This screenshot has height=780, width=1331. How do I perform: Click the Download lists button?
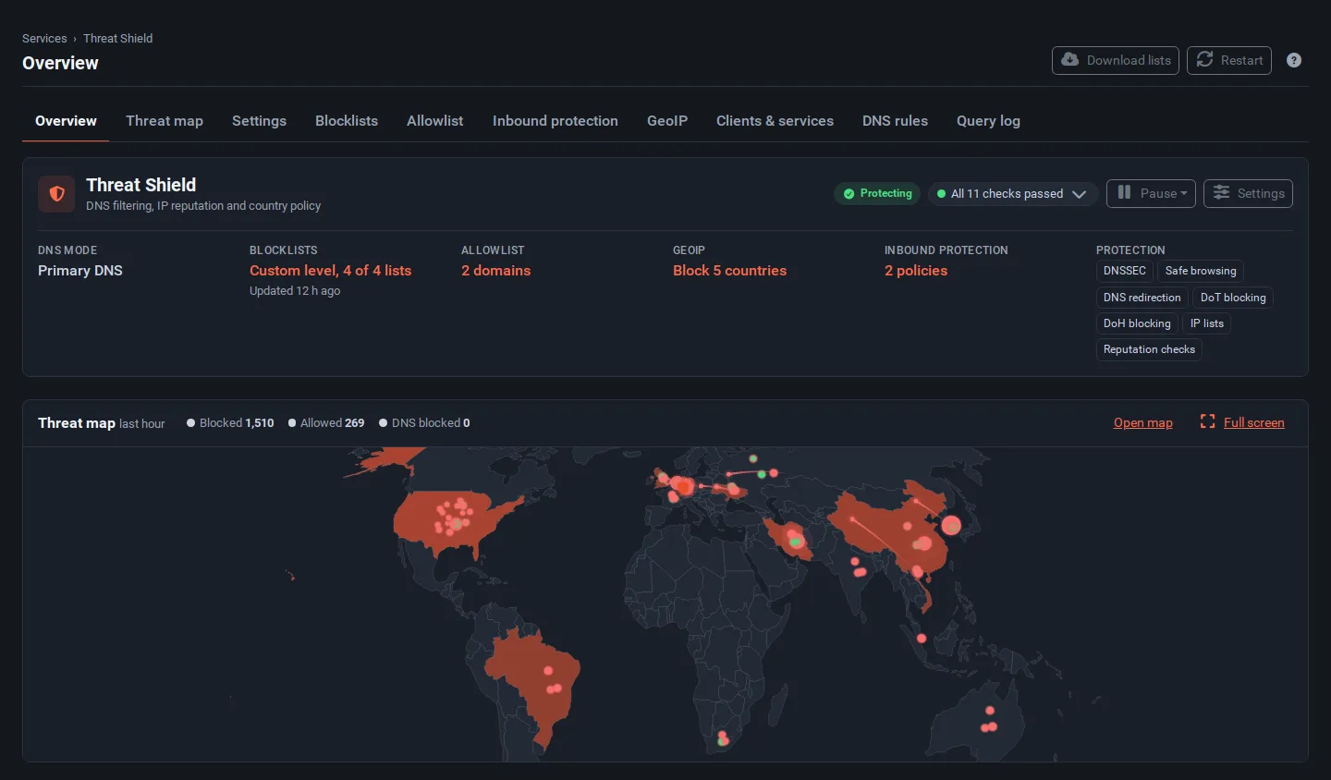click(x=1116, y=60)
